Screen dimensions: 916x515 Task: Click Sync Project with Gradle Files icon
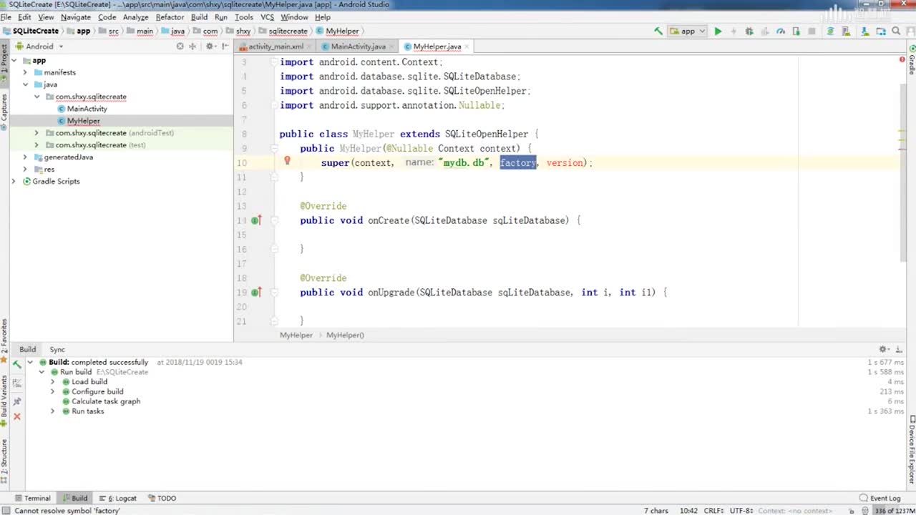pos(830,31)
